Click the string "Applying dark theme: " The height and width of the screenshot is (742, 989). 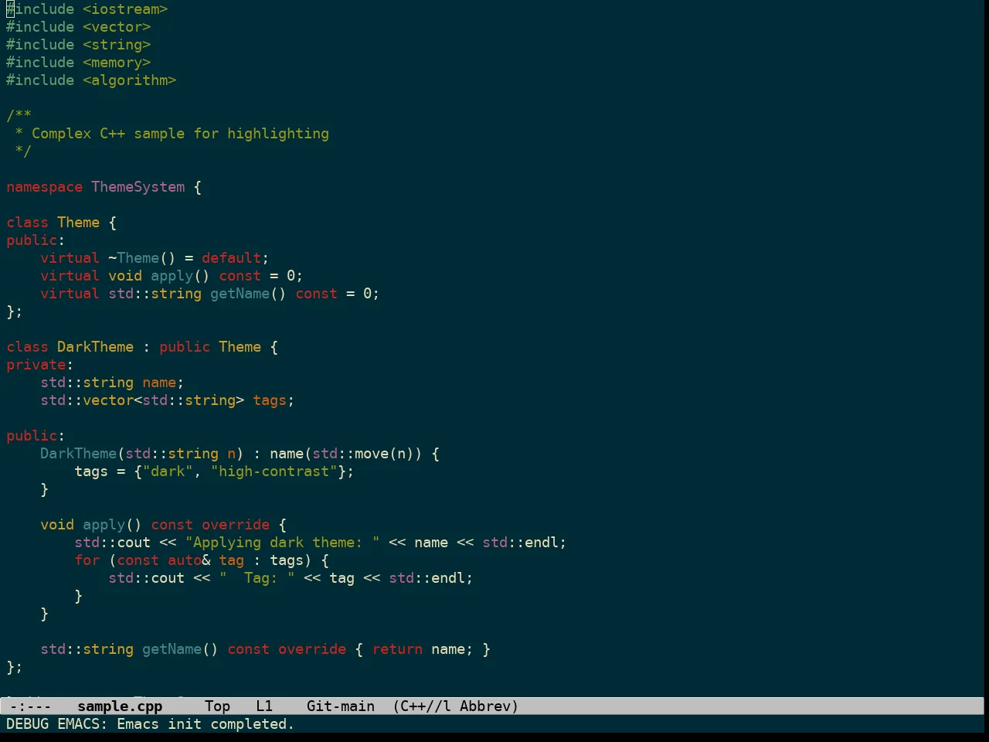282,543
